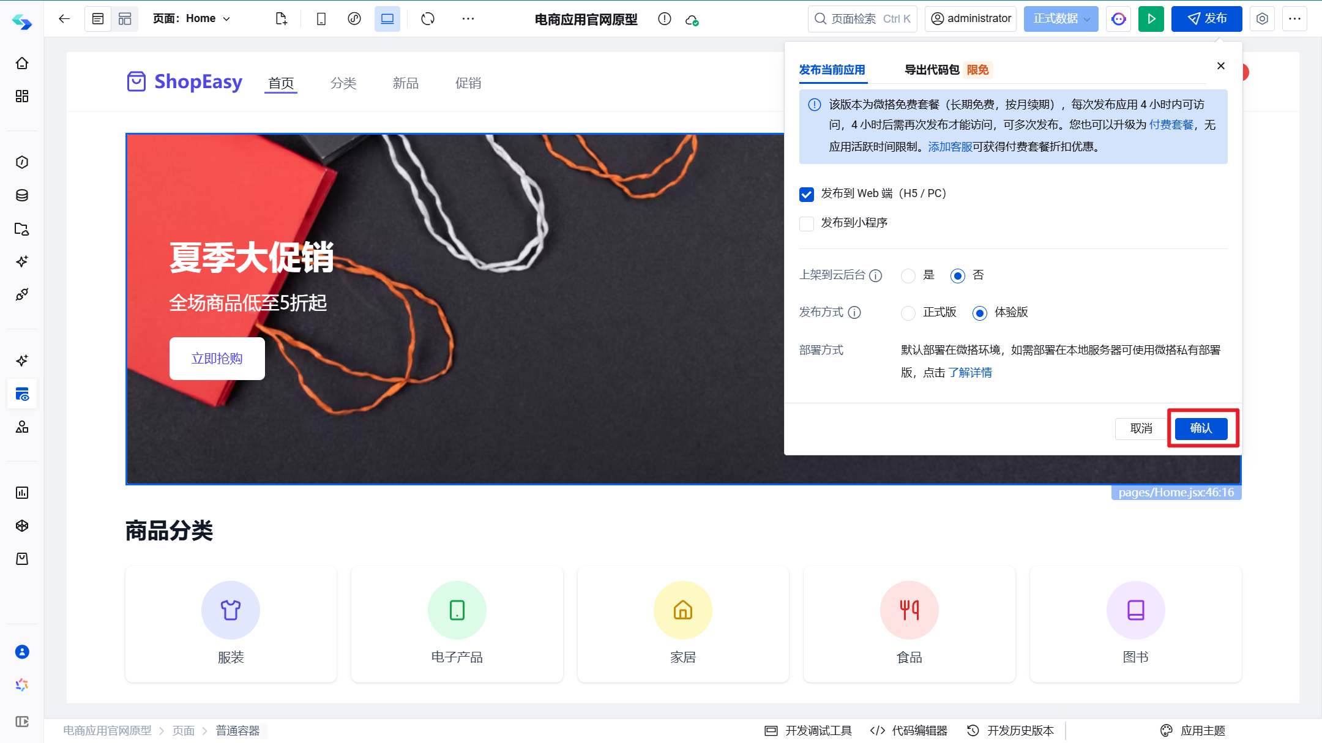This screenshot has width=1322, height=743.
Task: Expand the 正式数据 dropdown
Action: click(1061, 19)
